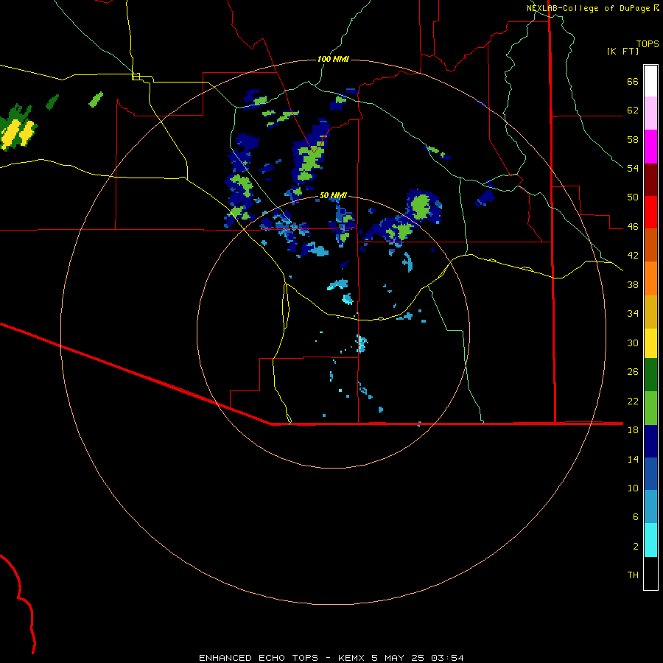Click the '6' scale label
Viewport: 663px width, 663px height.
636,517
